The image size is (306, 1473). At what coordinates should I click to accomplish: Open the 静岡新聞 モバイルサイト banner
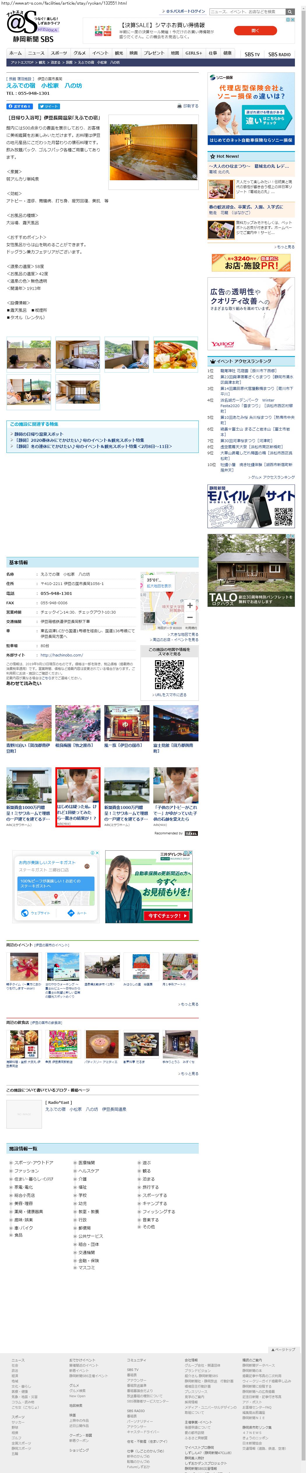(x=251, y=505)
